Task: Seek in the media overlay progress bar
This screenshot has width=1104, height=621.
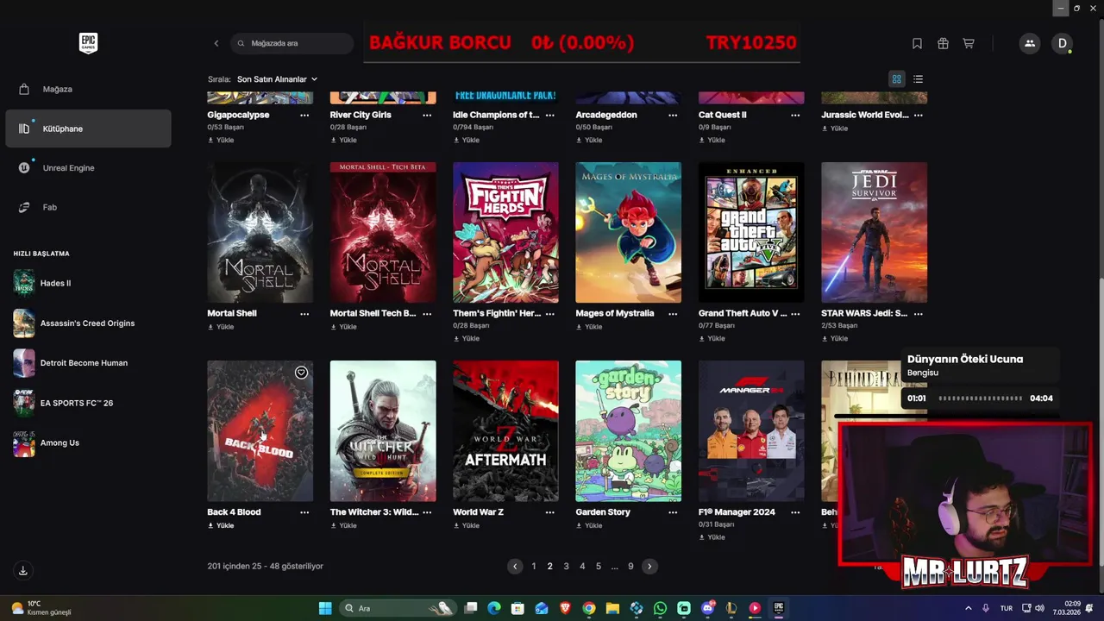Action: click(980, 398)
